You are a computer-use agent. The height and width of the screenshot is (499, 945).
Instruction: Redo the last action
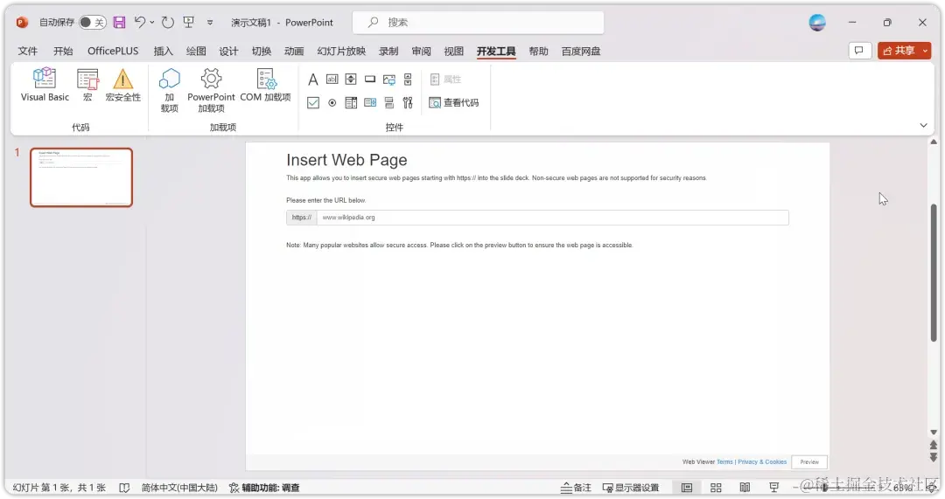(167, 22)
